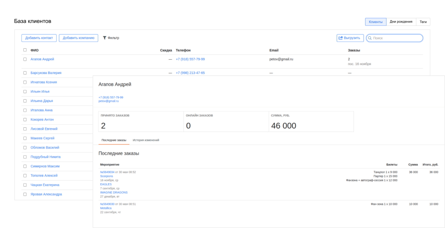
Task: Open order №5649034 link
Action: 107,172
